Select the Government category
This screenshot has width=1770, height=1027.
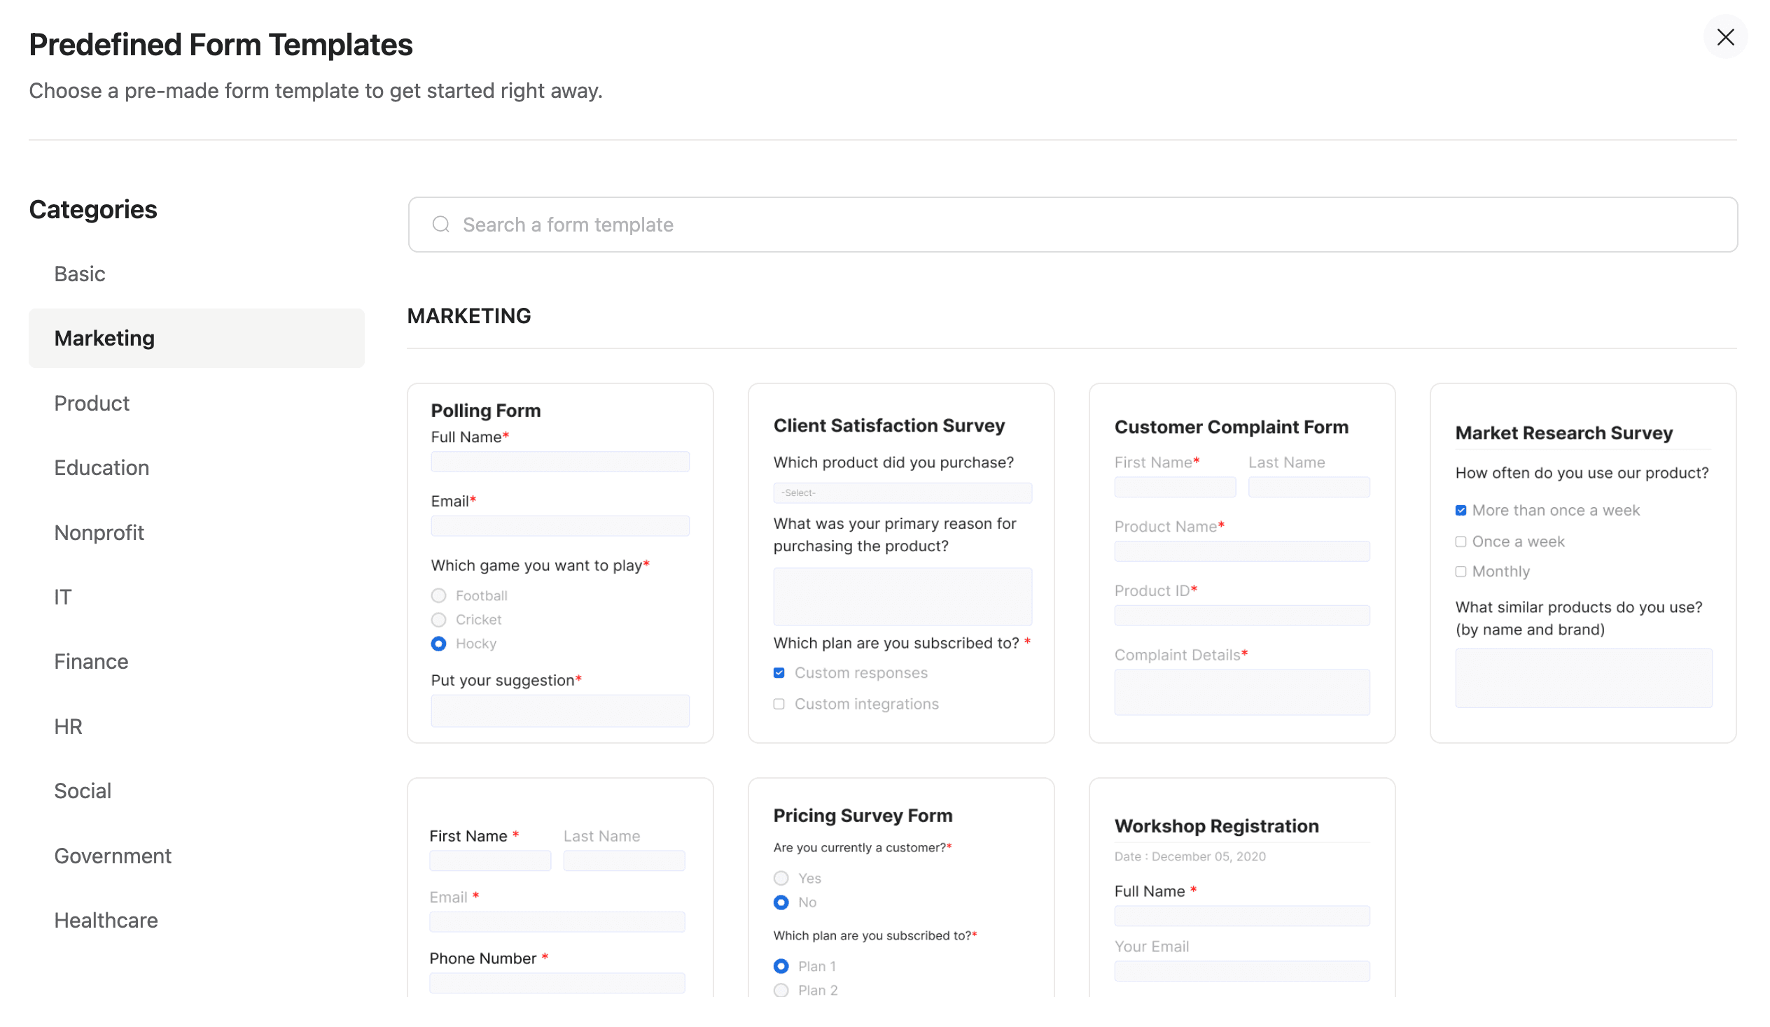[x=113, y=855]
